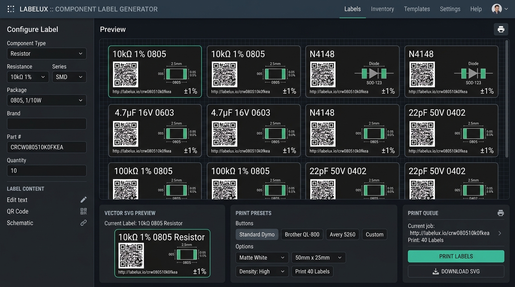Image resolution: width=515 pixels, height=287 pixels.
Task: Click the Print 40 Labels button
Action: (x=312, y=271)
